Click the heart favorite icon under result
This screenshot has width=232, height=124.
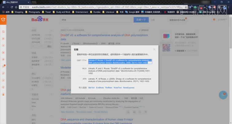[x=145, y=112]
